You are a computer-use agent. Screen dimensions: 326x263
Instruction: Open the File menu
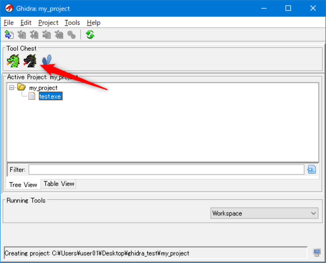tap(9, 23)
